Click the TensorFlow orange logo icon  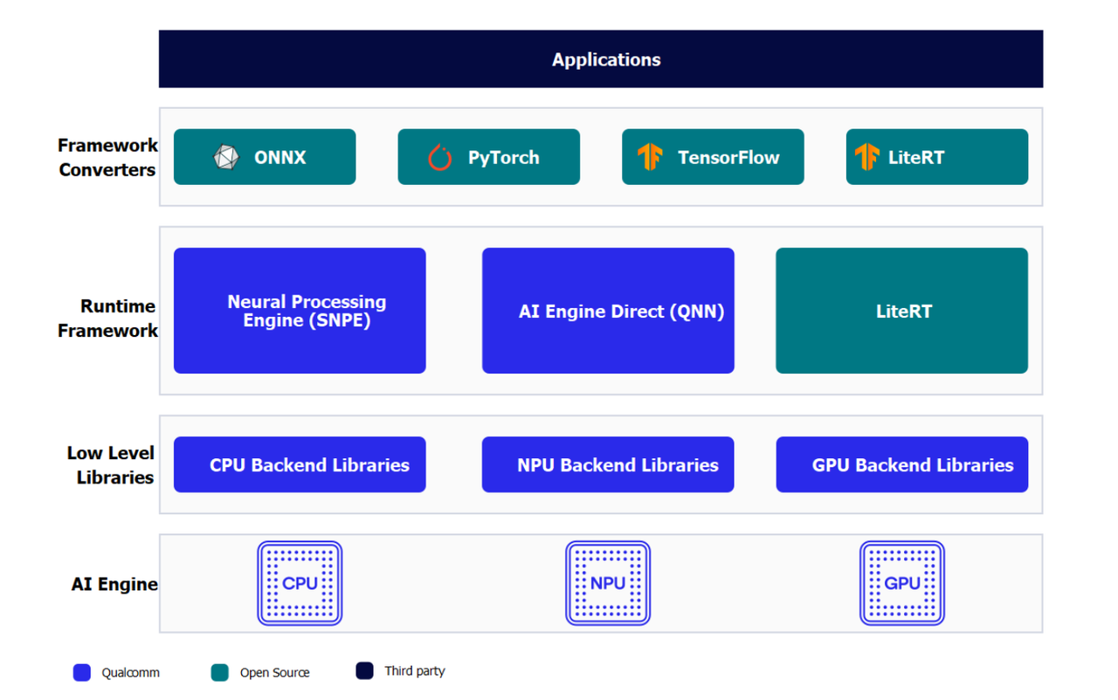650,157
